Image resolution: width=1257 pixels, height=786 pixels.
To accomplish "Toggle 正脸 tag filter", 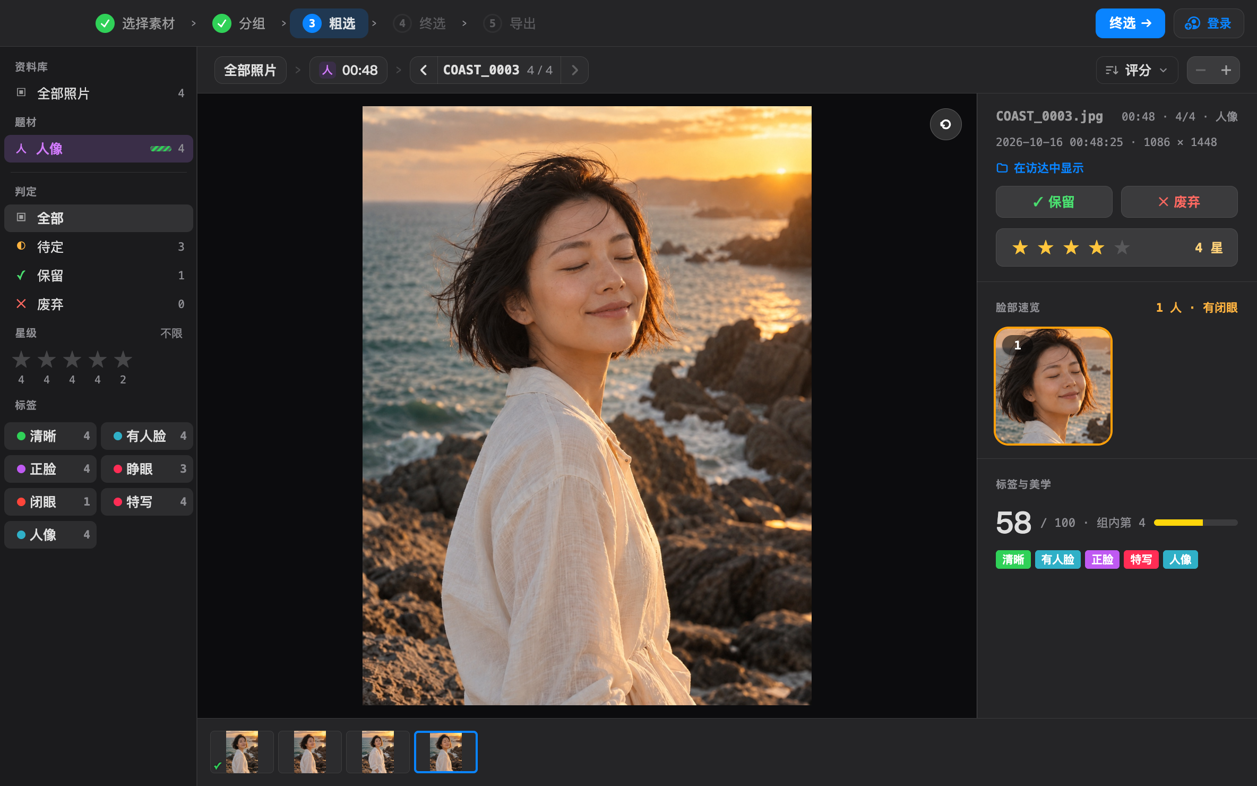I will [x=50, y=469].
